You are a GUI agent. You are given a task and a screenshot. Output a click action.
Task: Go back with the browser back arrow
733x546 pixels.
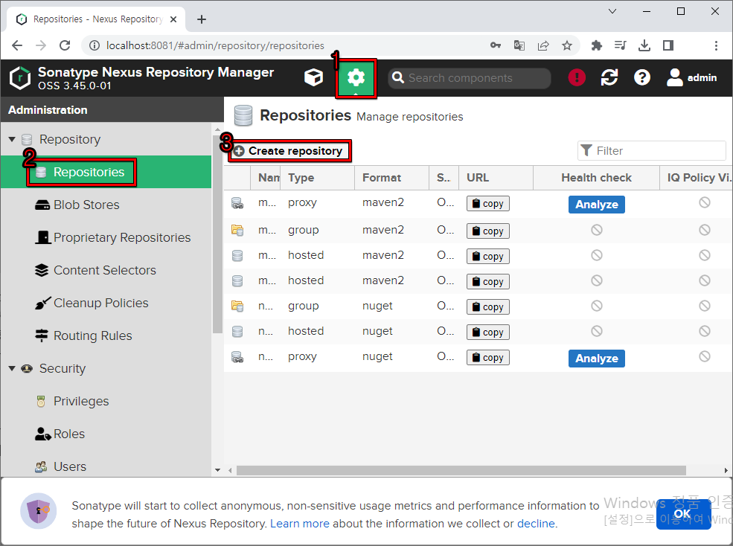click(x=17, y=45)
